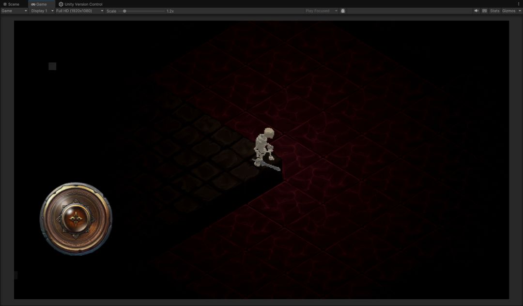The height and width of the screenshot is (306, 523).
Task: Toggle the mute audio speaker icon
Action: 477,11
